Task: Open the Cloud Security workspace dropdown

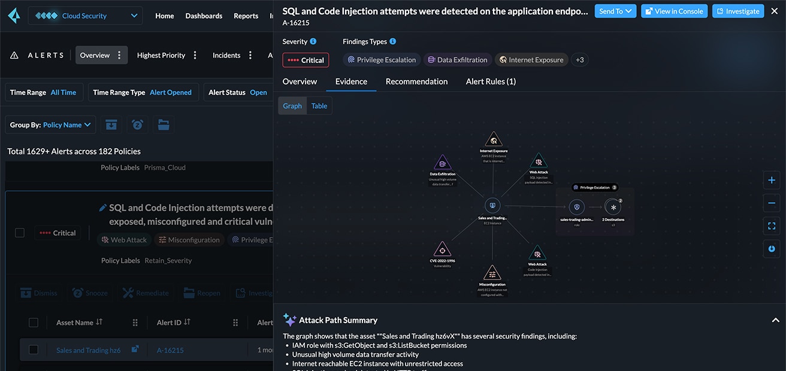Action: 85,16
